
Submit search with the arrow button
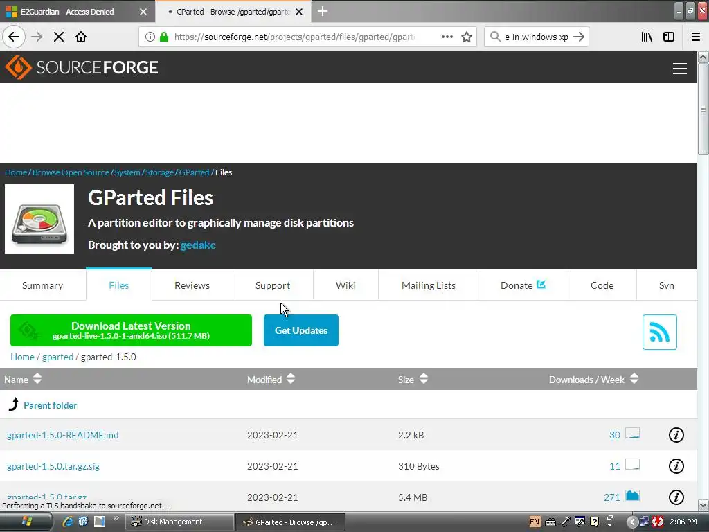coord(579,37)
